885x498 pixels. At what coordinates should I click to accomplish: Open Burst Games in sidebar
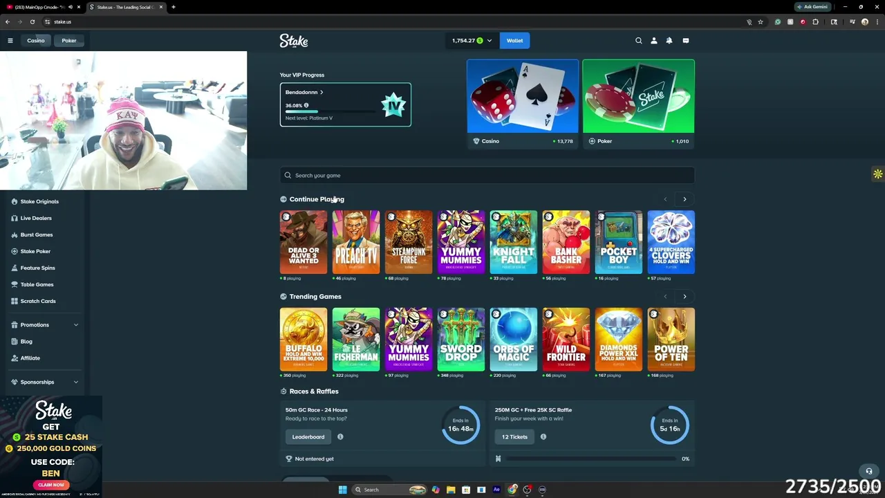tap(37, 234)
